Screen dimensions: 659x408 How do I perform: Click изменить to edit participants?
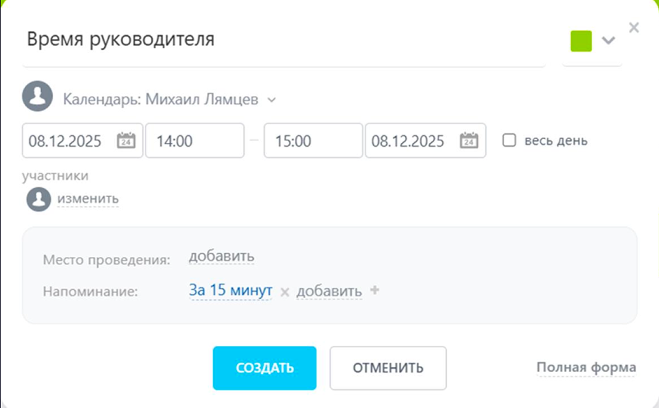[x=88, y=198]
